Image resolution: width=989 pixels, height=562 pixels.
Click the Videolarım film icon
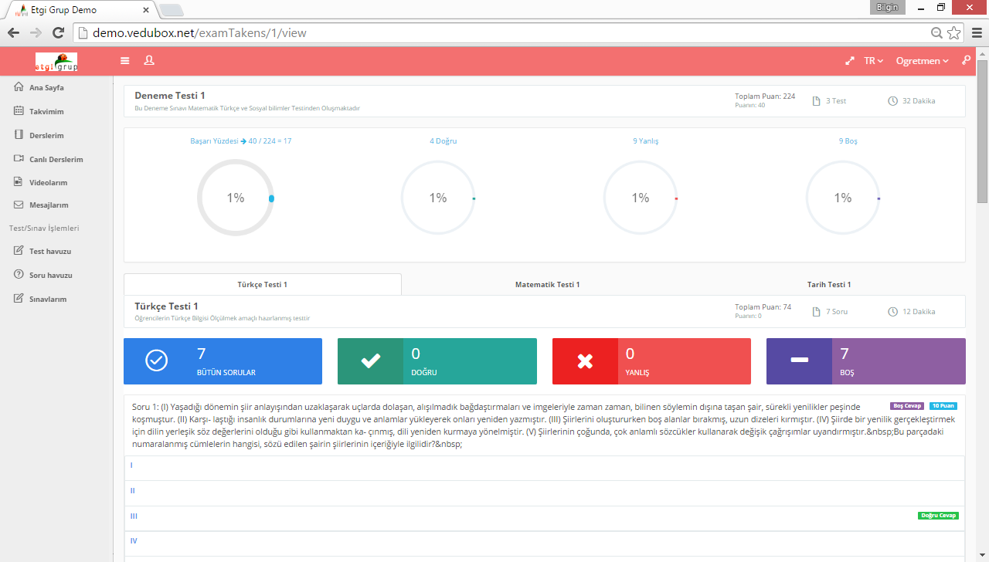click(19, 183)
